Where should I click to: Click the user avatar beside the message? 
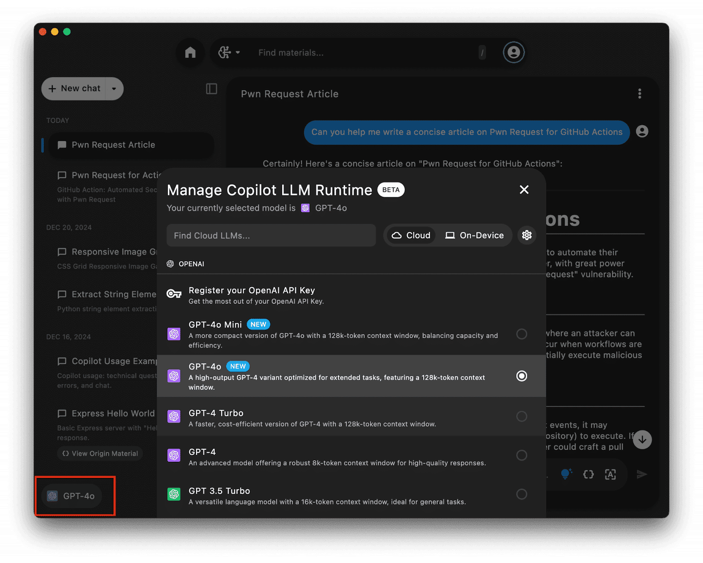click(642, 132)
